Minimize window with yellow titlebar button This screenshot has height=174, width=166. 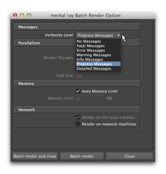click(22, 15)
